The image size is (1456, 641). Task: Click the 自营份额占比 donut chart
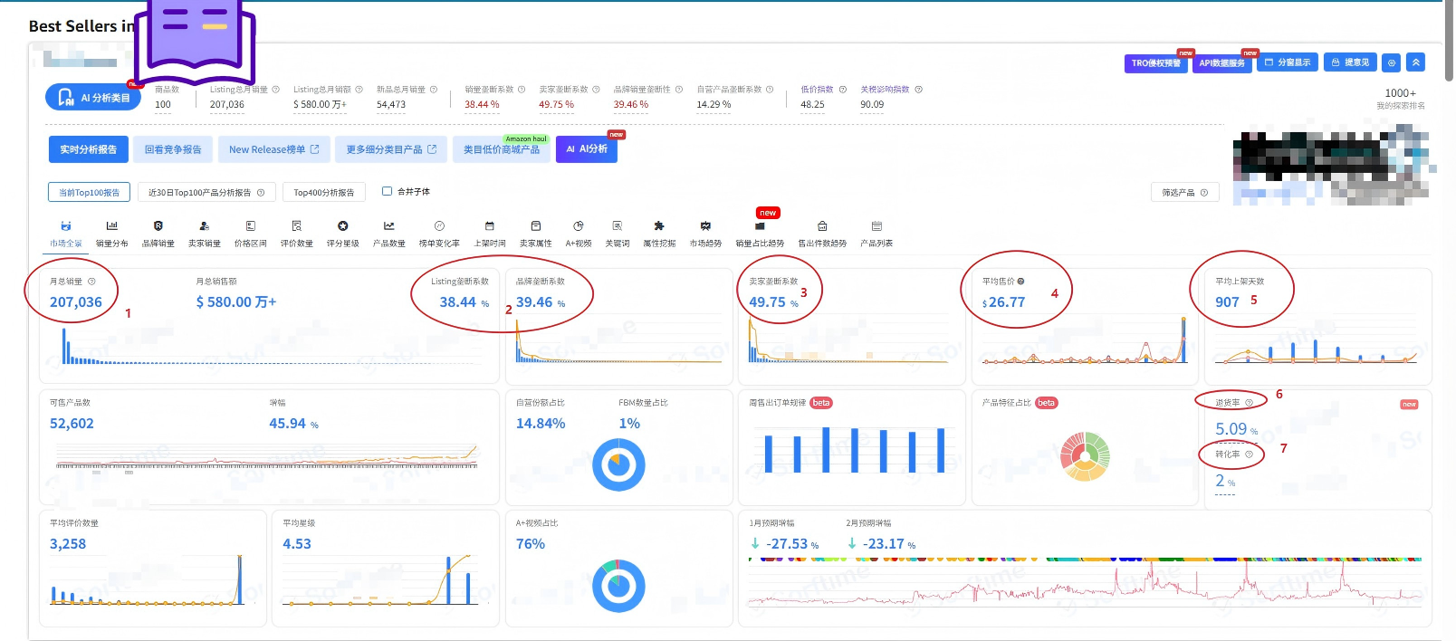(618, 464)
